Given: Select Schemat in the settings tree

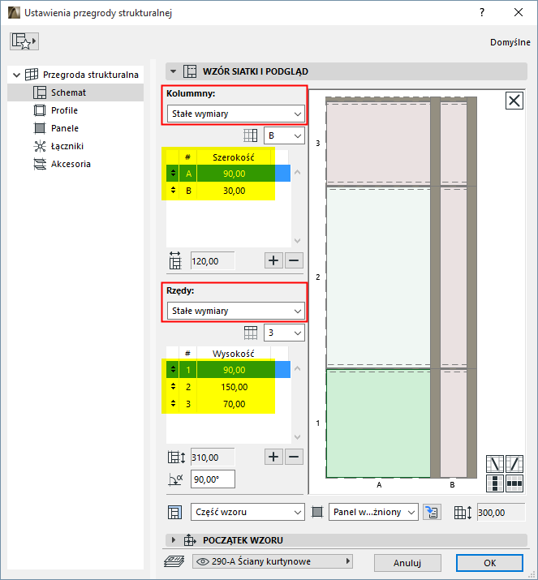Looking at the screenshot, I should [x=75, y=92].
